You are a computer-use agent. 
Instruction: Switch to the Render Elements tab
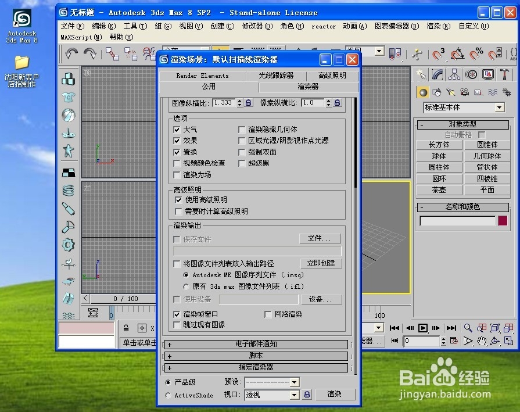[202, 76]
